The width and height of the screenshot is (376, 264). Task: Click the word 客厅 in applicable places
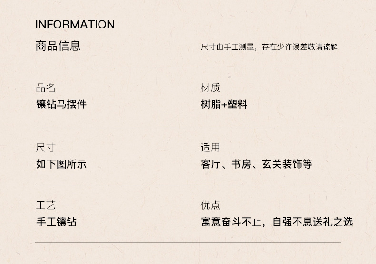coord(211,164)
